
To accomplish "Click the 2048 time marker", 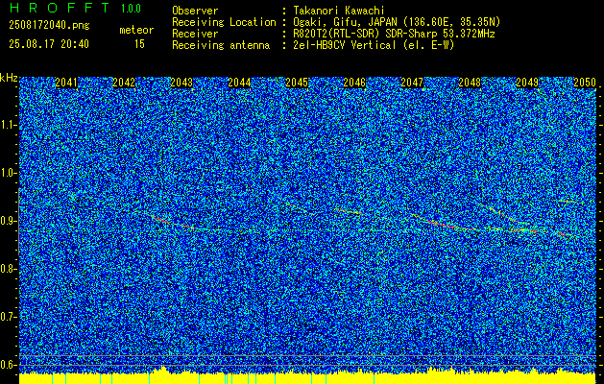I will (x=470, y=83).
